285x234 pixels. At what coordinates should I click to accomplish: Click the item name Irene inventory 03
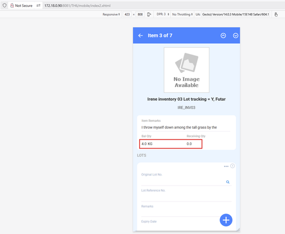click(x=186, y=99)
